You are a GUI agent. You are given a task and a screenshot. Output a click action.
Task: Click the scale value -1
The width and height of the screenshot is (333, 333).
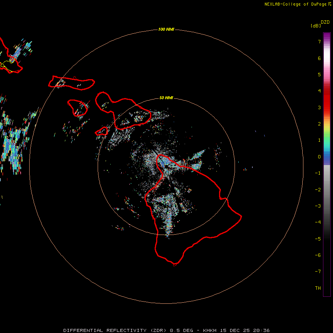click(x=318, y=173)
